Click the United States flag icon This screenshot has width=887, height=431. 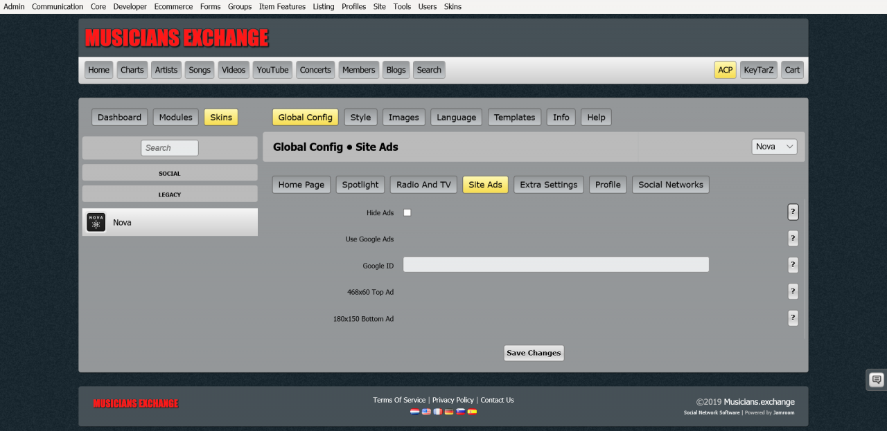[x=426, y=412]
